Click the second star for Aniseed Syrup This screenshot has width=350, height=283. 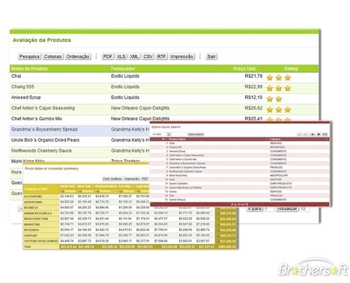point(279,99)
